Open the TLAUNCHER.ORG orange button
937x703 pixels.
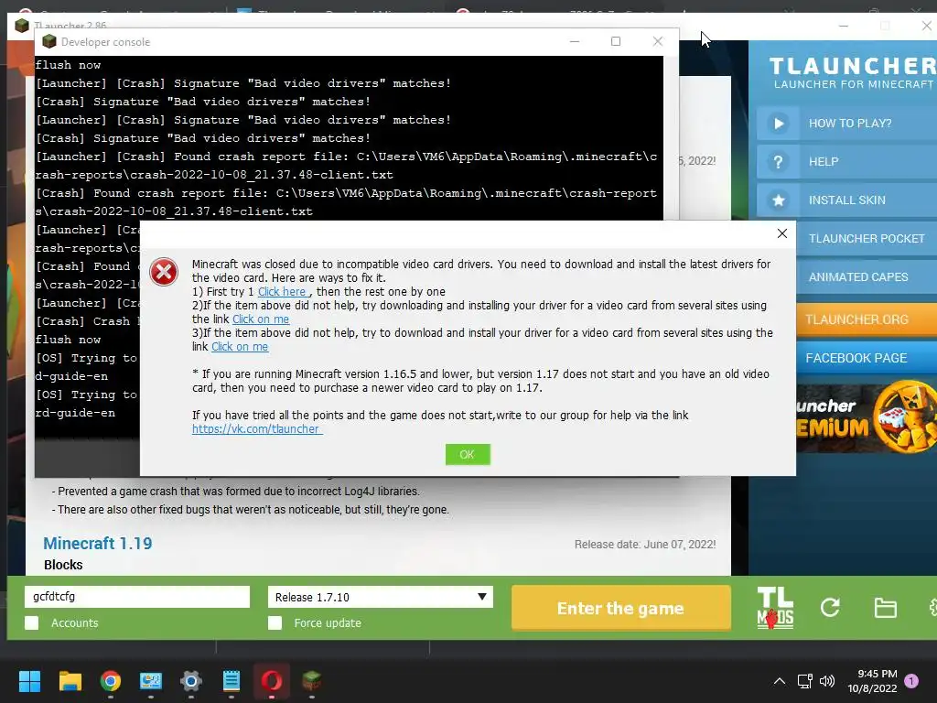pyautogui.click(x=867, y=319)
